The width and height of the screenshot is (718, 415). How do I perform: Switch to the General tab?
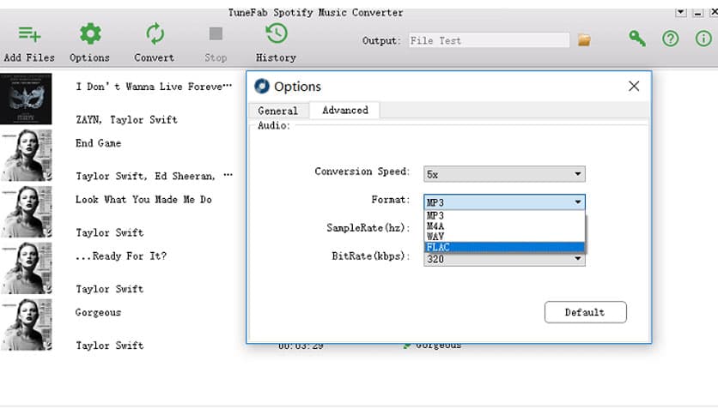tap(278, 111)
